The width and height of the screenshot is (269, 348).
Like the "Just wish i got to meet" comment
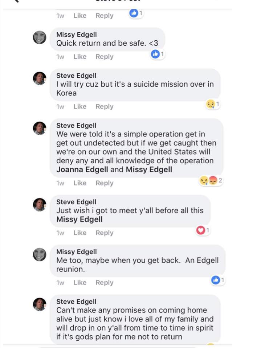[80, 233]
